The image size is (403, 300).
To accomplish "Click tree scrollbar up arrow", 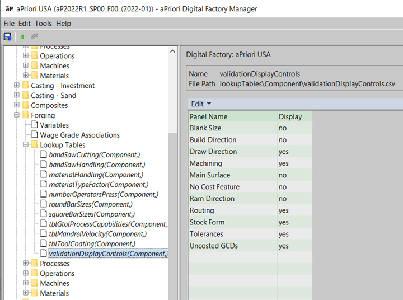I will pos(172,51).
